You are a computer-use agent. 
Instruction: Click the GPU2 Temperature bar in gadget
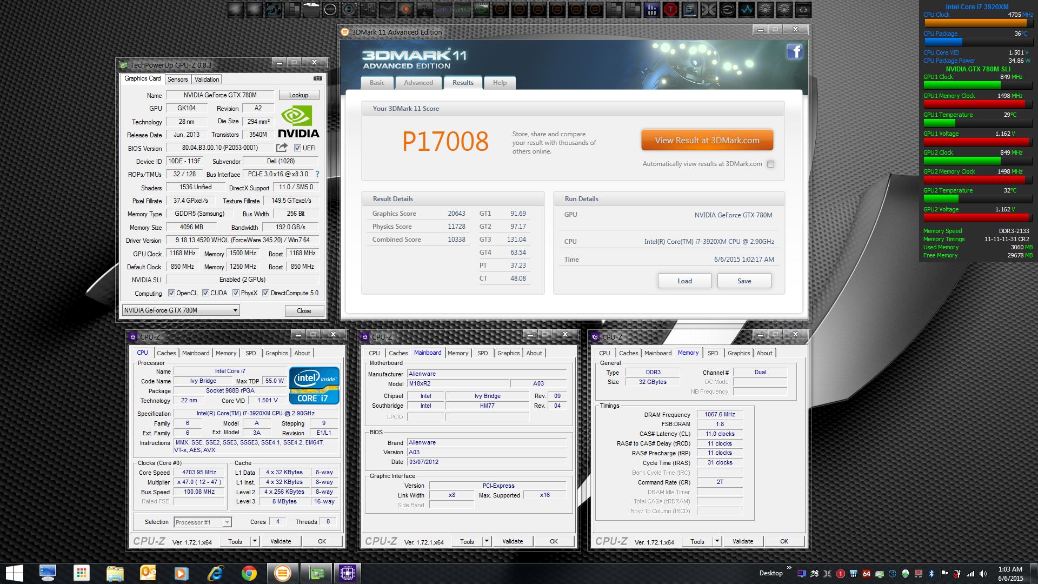(978, 198)
